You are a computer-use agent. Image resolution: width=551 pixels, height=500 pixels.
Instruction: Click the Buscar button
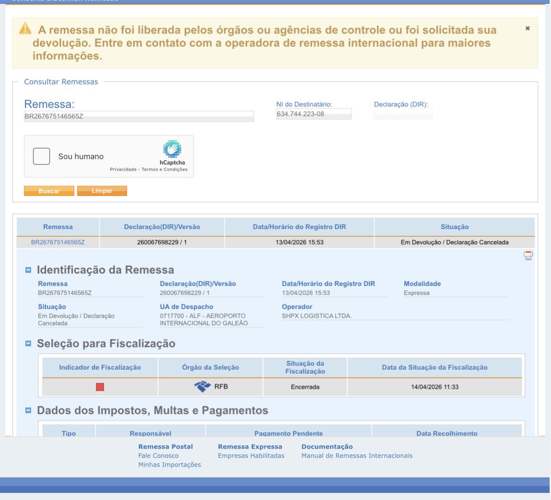tap(49, 191)
